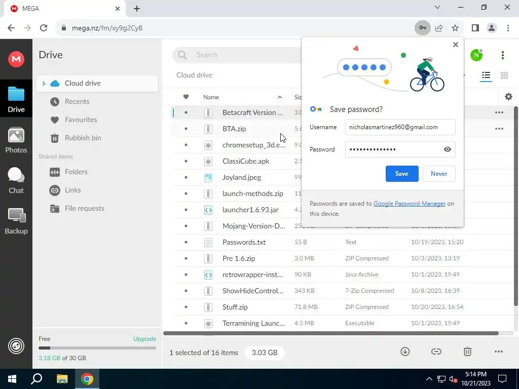Open the MEGA top-right three-dot menu

coord(502,55)
